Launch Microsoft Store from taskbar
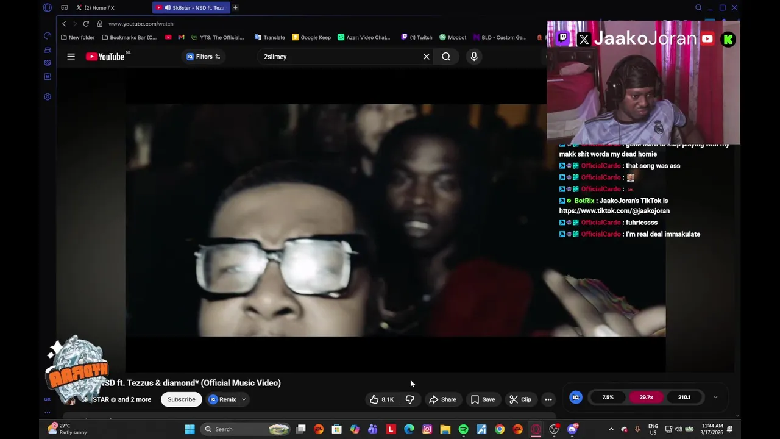The height and width of the screenshot is (439, 780). point(336,429)
